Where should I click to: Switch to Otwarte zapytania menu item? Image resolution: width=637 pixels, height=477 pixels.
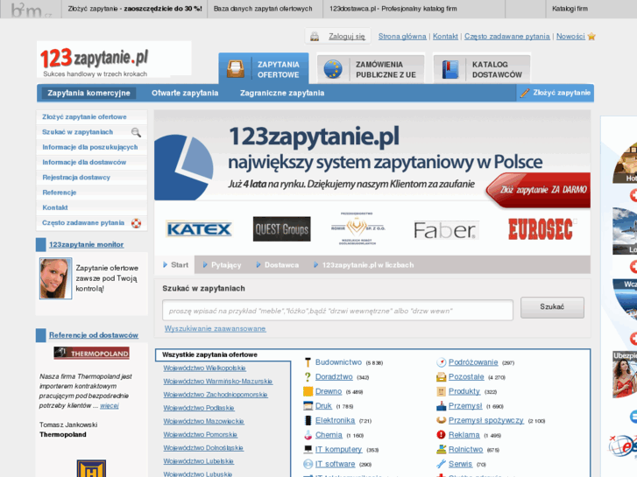click(185, 93)
